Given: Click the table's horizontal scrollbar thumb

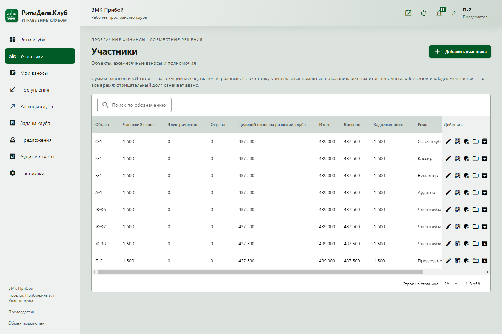Looking at the screenshot, I should tap(260, 272).
